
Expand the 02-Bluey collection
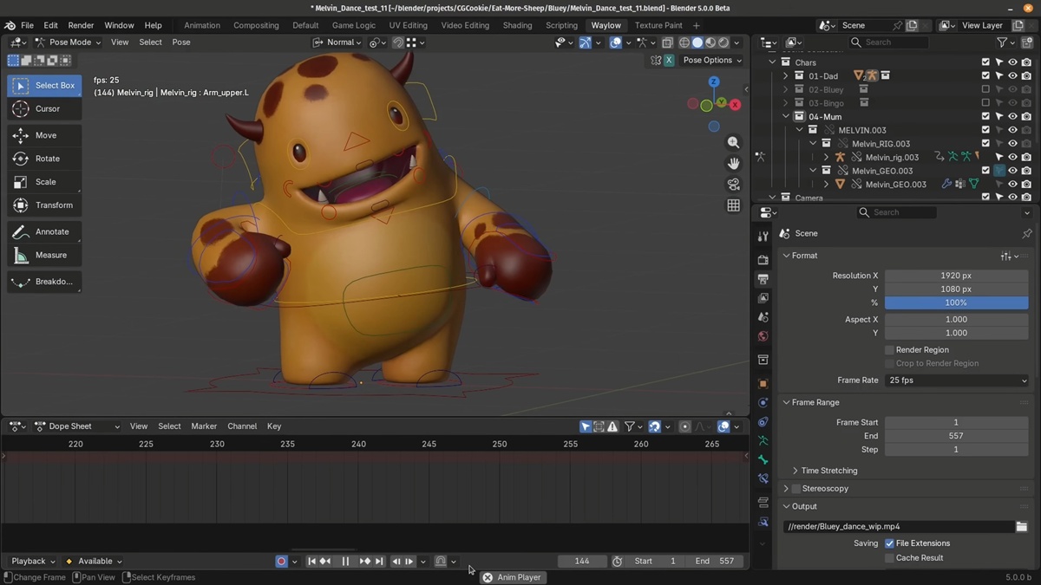click(x=786, y=89)
